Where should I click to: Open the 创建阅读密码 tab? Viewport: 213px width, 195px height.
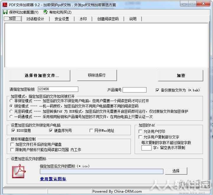108,19
